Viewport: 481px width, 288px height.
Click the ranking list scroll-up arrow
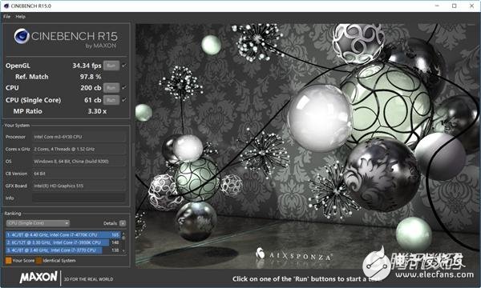(123, 234)
